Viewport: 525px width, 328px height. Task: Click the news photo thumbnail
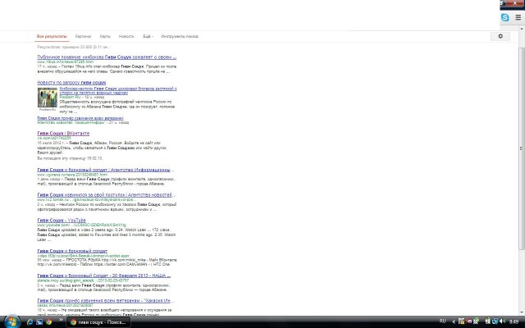(x=48, y=98)
